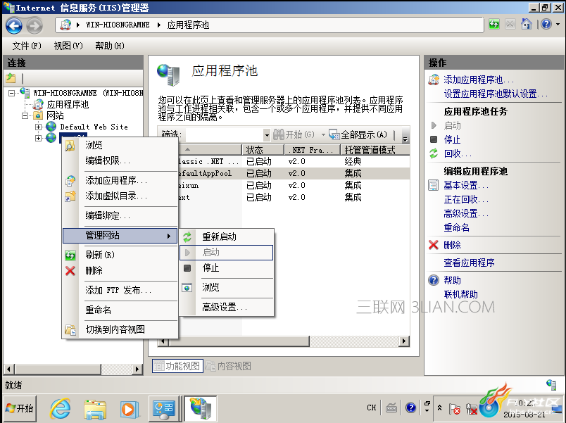Choose 编辑权限... in the context menu

click(120, 160)
